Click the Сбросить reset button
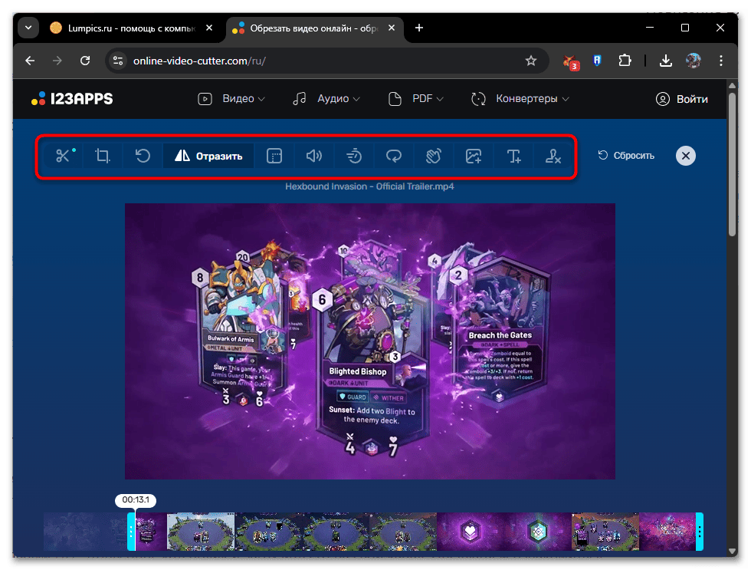 tap(626, 155)
